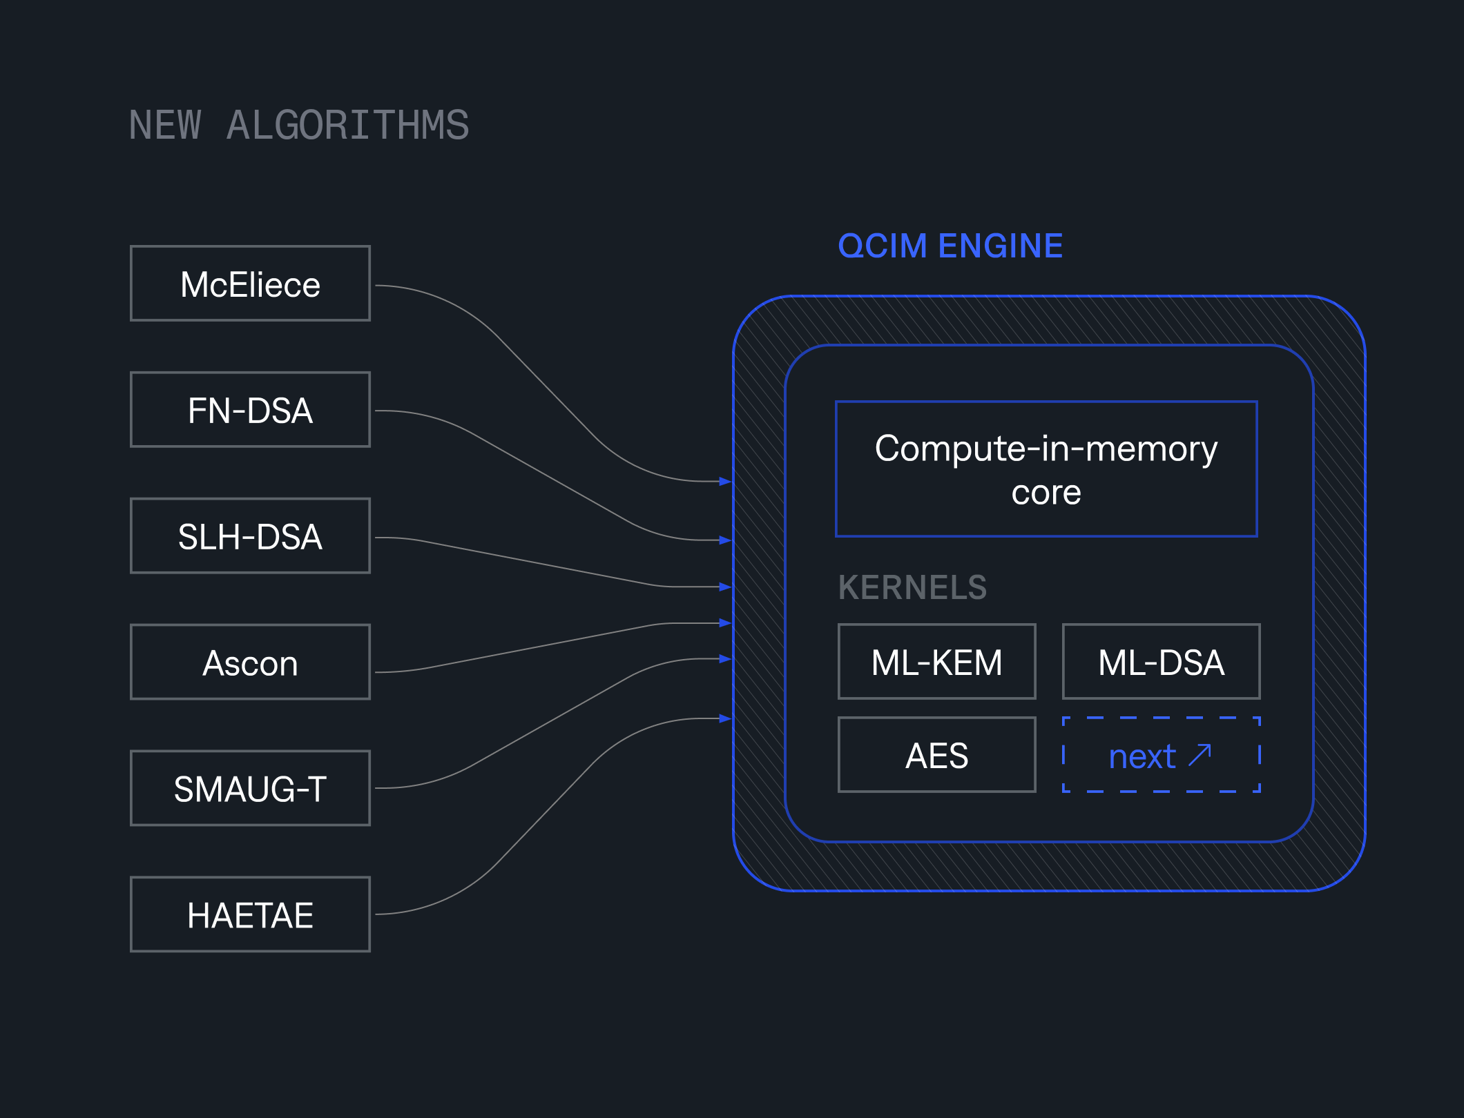Click the 'QCIM ENGINE' heading
1464x1118 pixels.
click(x=950, y=246)
